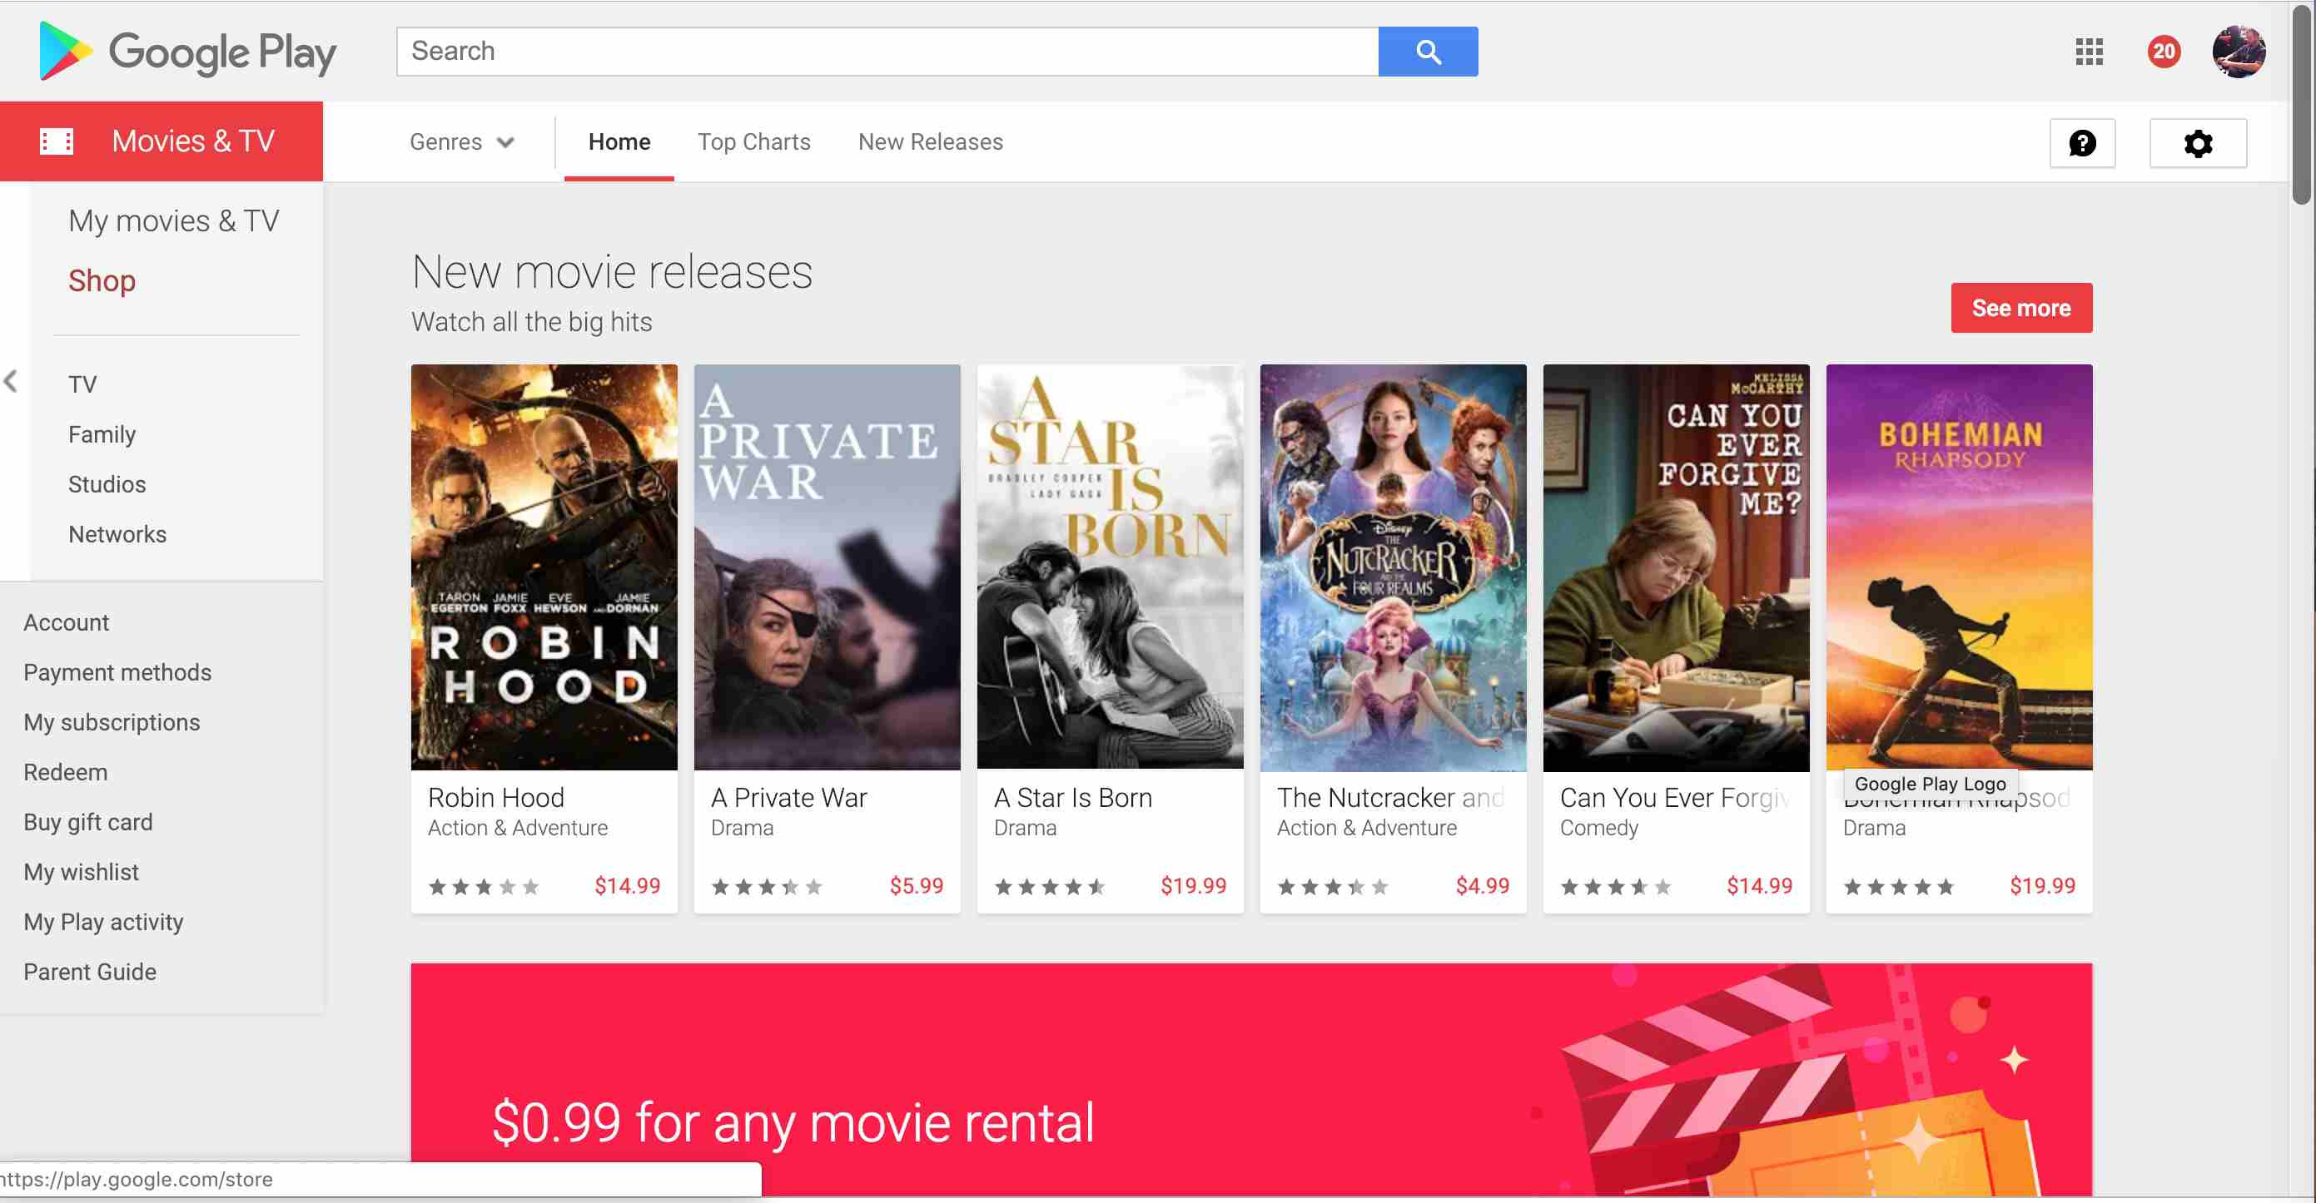Image resolution: width=2316 pixels, height=1203 pixels.
Task: Open Payment methods link
Action: point(117,672)
